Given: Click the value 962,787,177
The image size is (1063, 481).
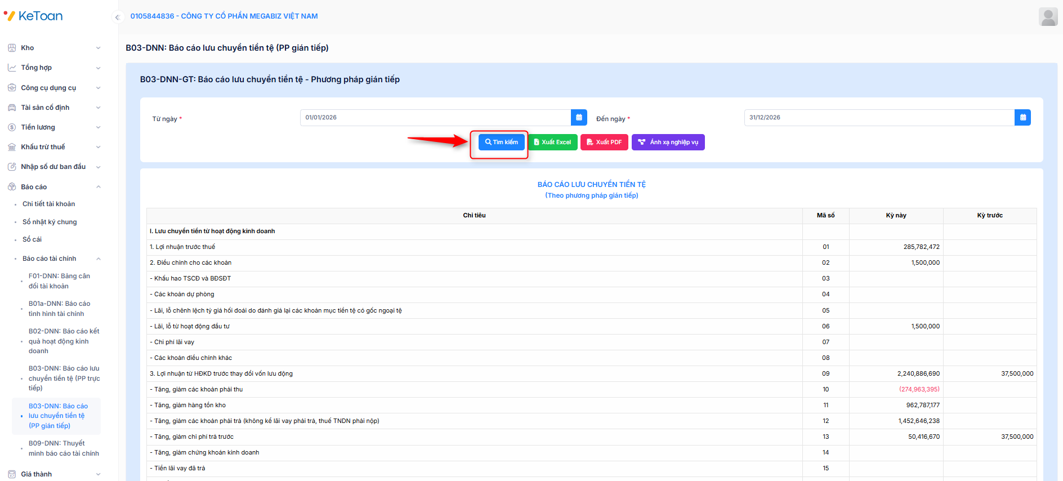Looking at the screenshot, I should [923, 406].
